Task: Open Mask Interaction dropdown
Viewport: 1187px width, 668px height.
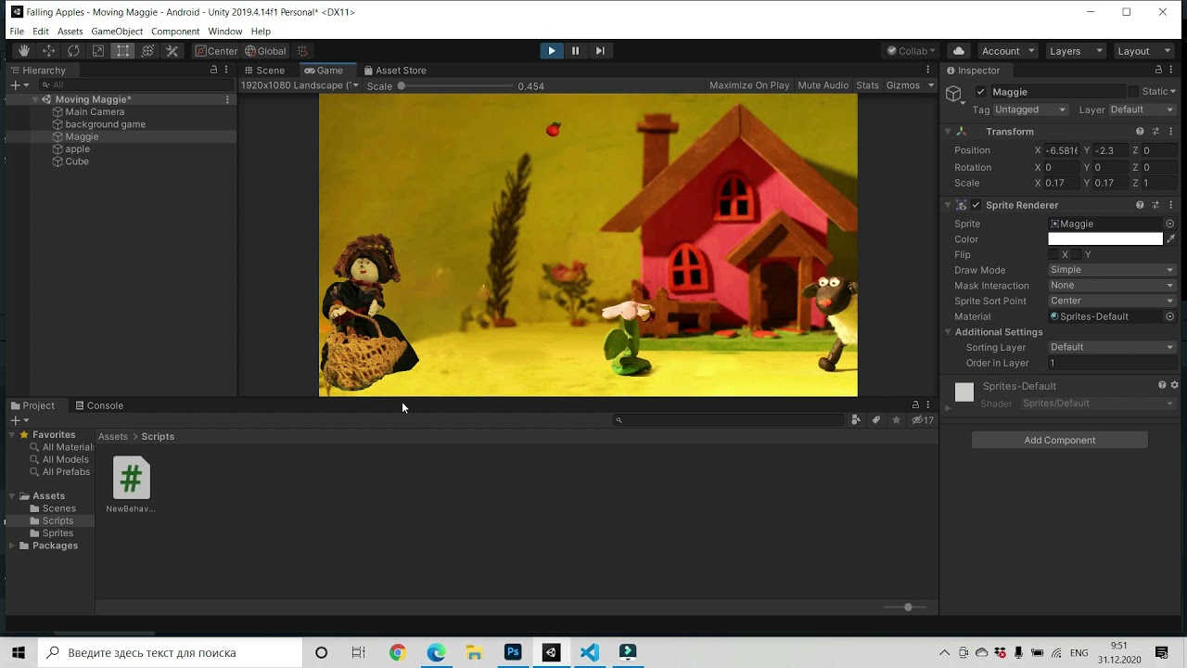Action: (1112, 286)
